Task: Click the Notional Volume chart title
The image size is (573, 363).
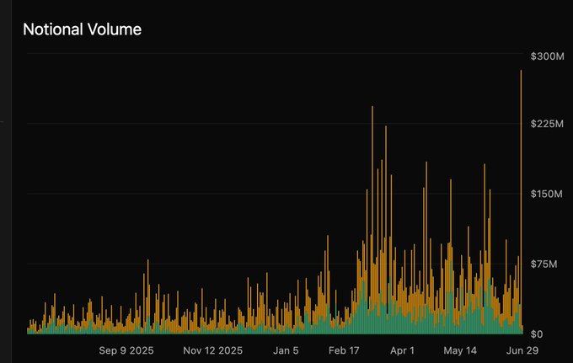Action: [83, 29]
